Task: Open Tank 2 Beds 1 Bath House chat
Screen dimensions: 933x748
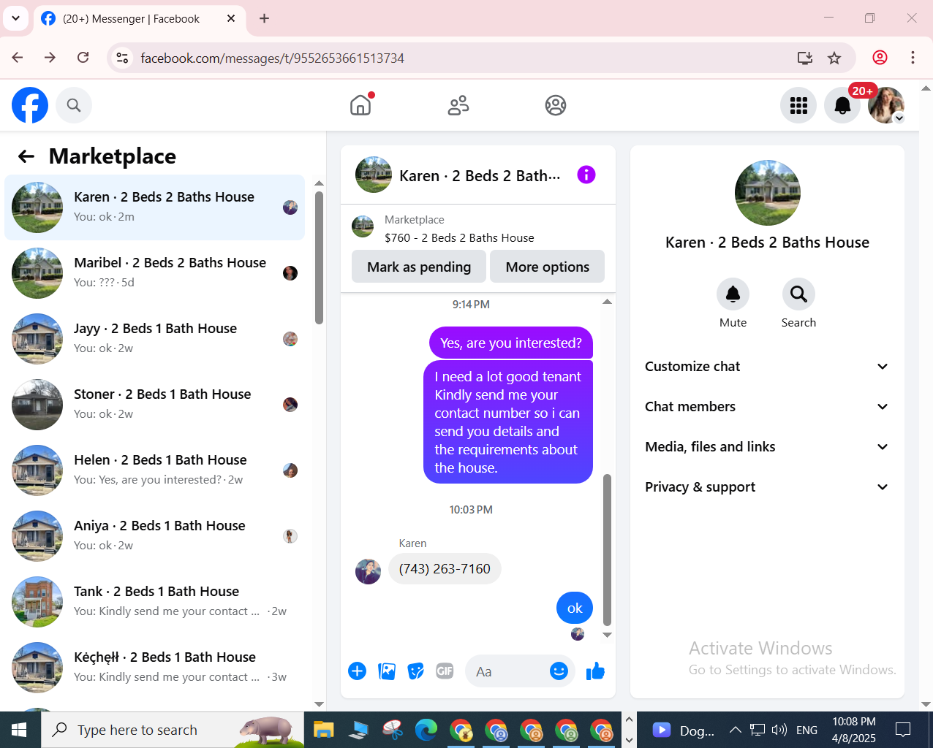Action: tap(155, 602)
